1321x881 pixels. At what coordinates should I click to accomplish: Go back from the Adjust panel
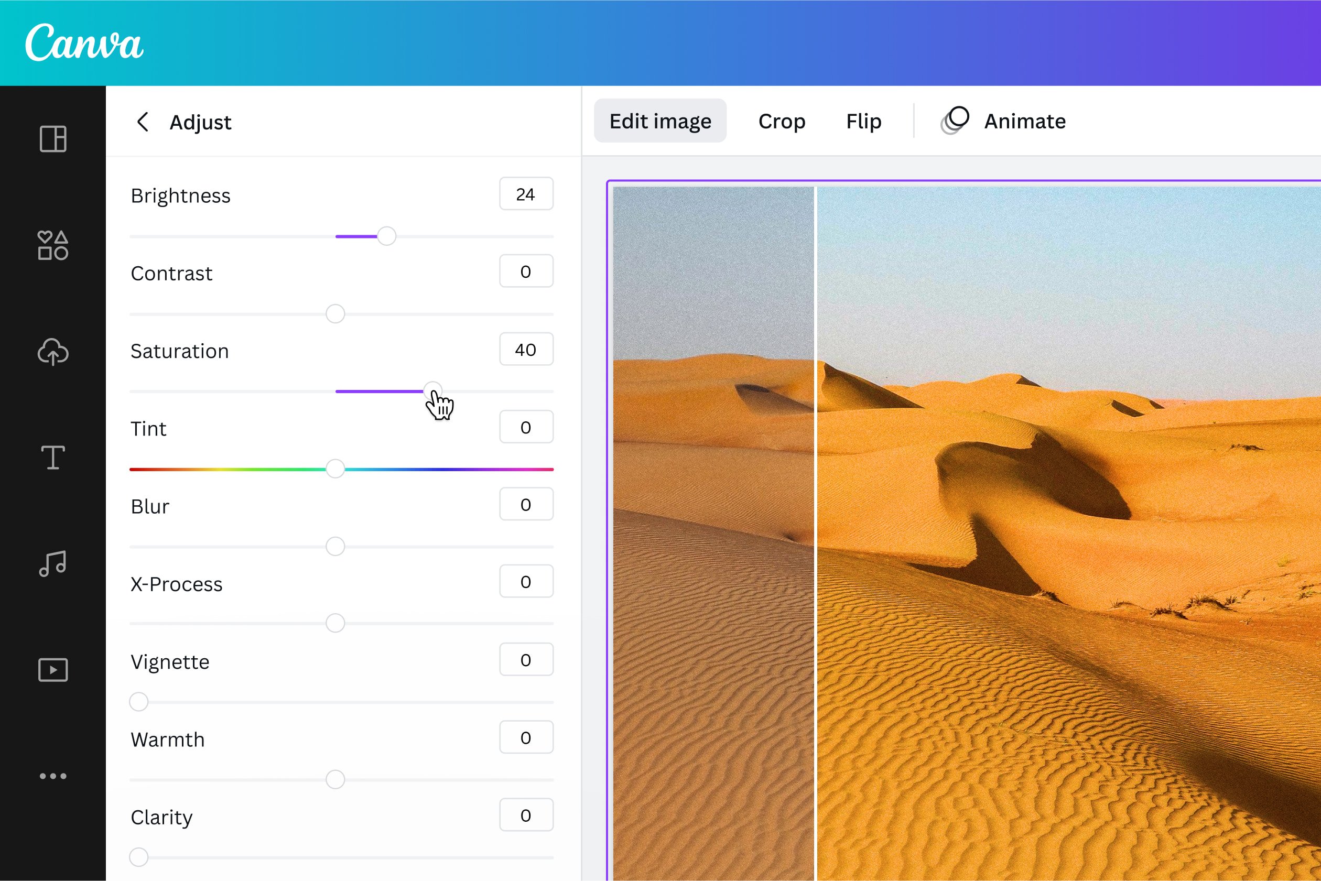click(x=142, y=123)
